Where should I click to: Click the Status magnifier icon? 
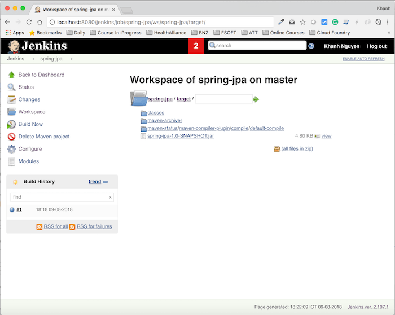[x=11, y=87]
